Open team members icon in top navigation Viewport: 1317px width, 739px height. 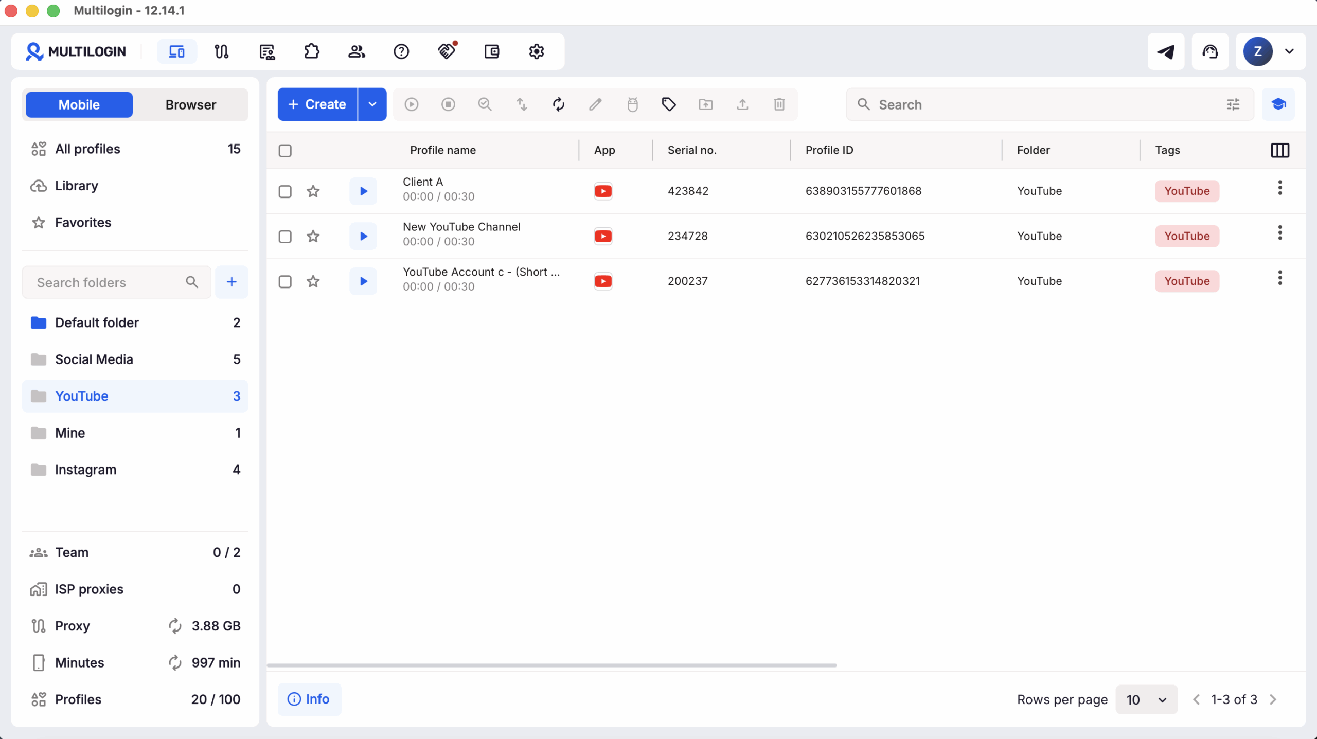pos(357,51)
